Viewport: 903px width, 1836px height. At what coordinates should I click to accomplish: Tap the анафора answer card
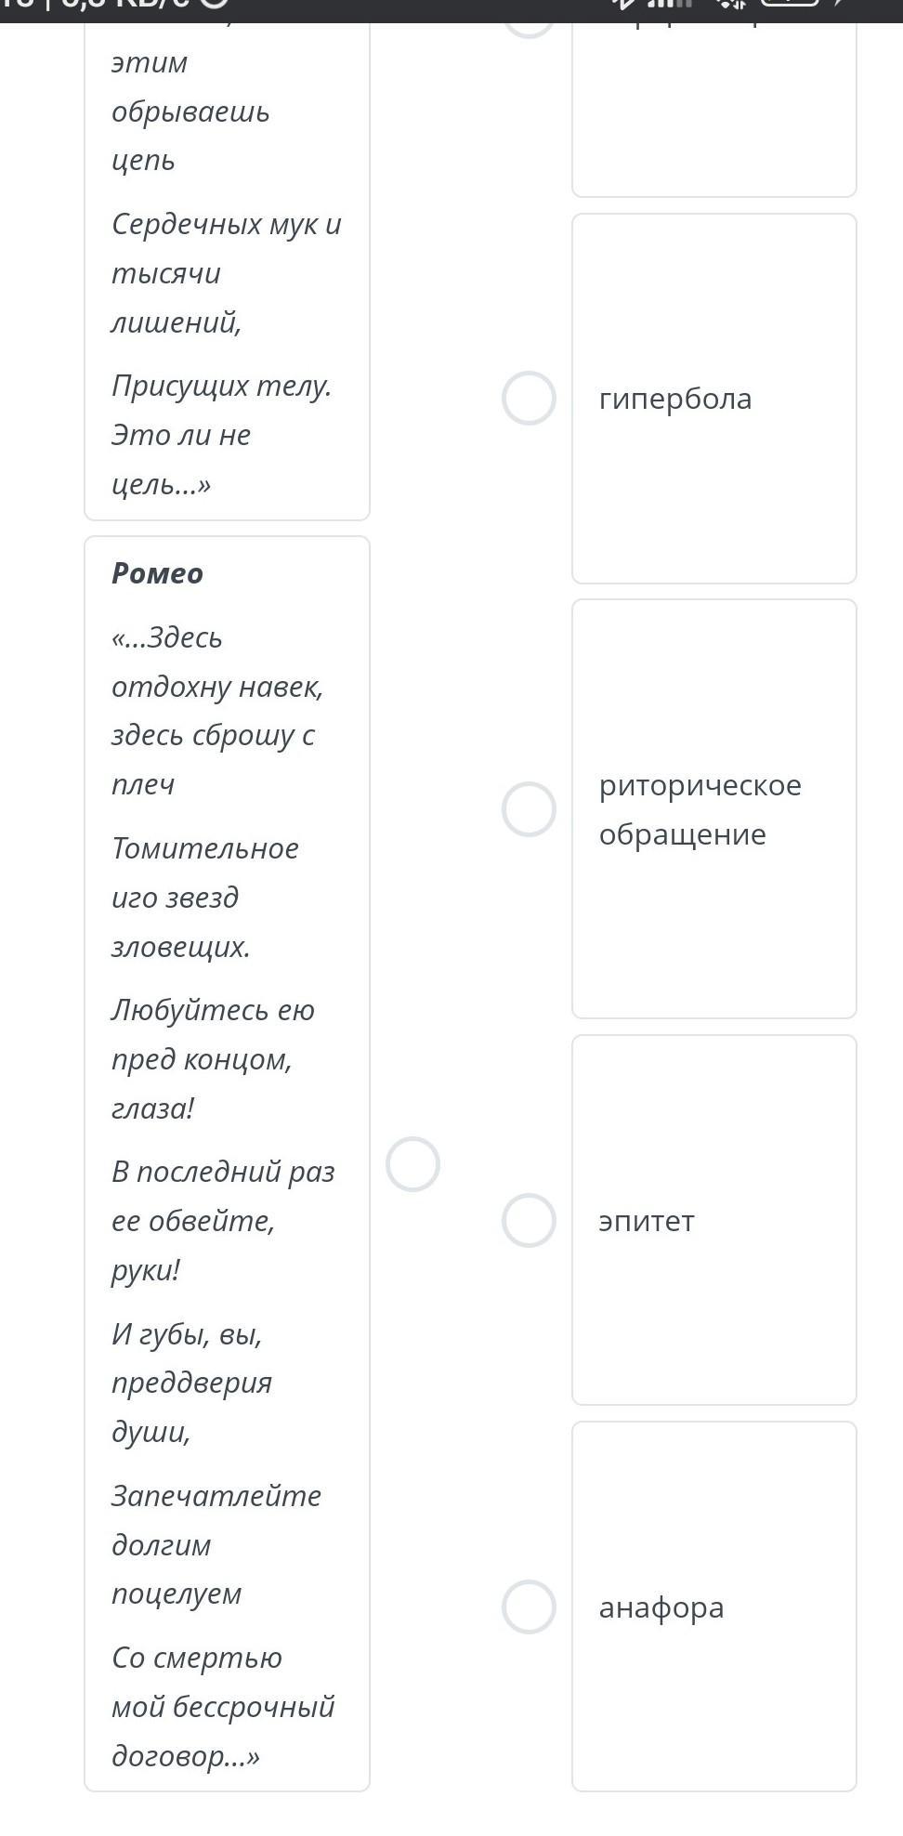[x=713, y=1607]
